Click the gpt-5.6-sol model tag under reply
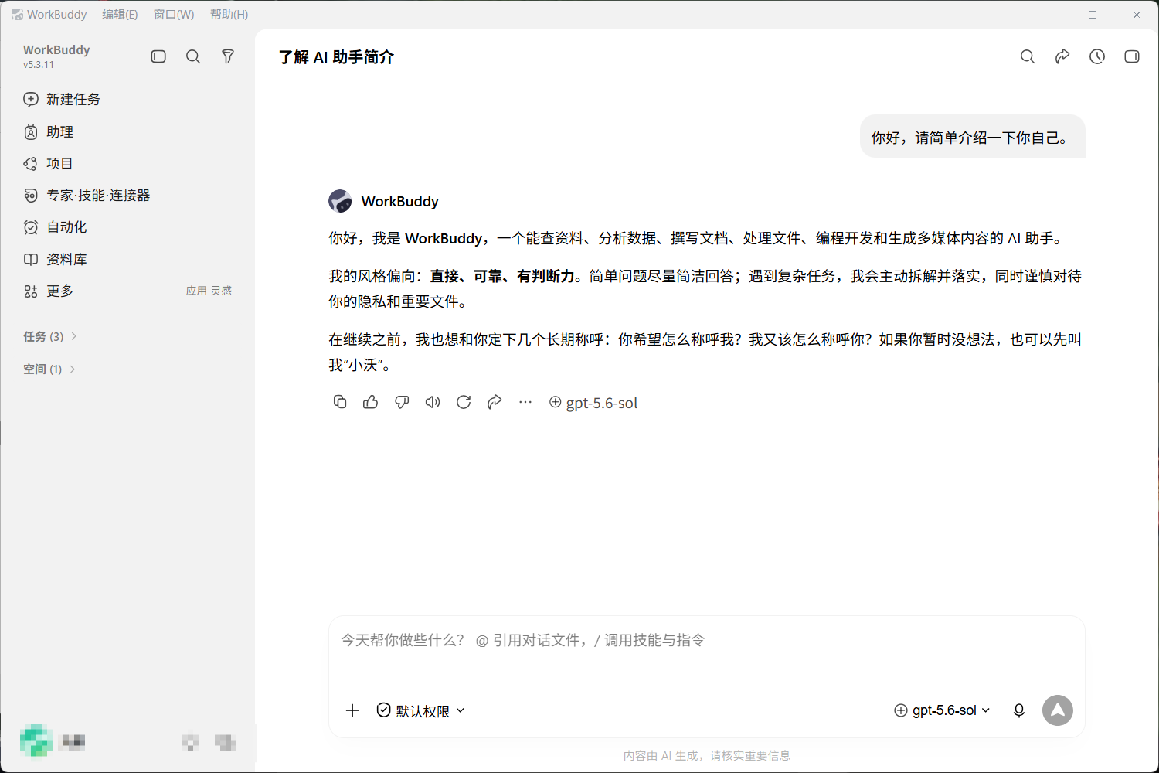The width and height of the screenshot is (1159, 773). 593,403
